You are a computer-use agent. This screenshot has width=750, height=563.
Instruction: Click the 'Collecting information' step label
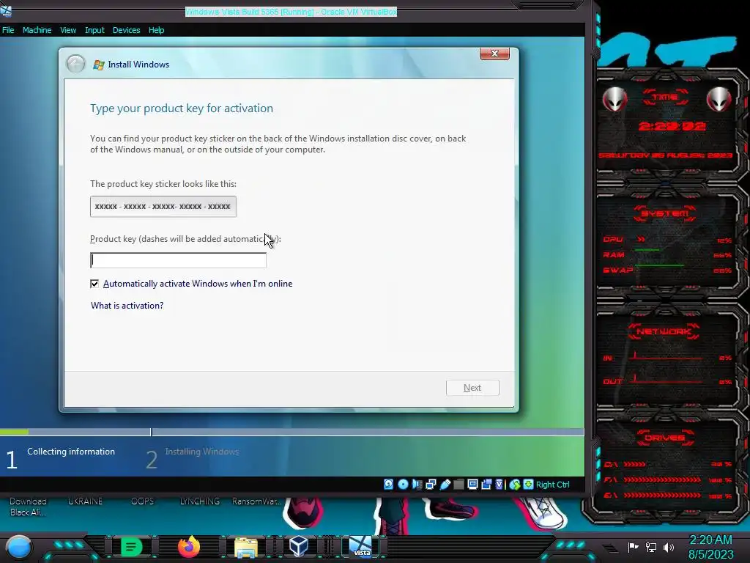(71, 452)
